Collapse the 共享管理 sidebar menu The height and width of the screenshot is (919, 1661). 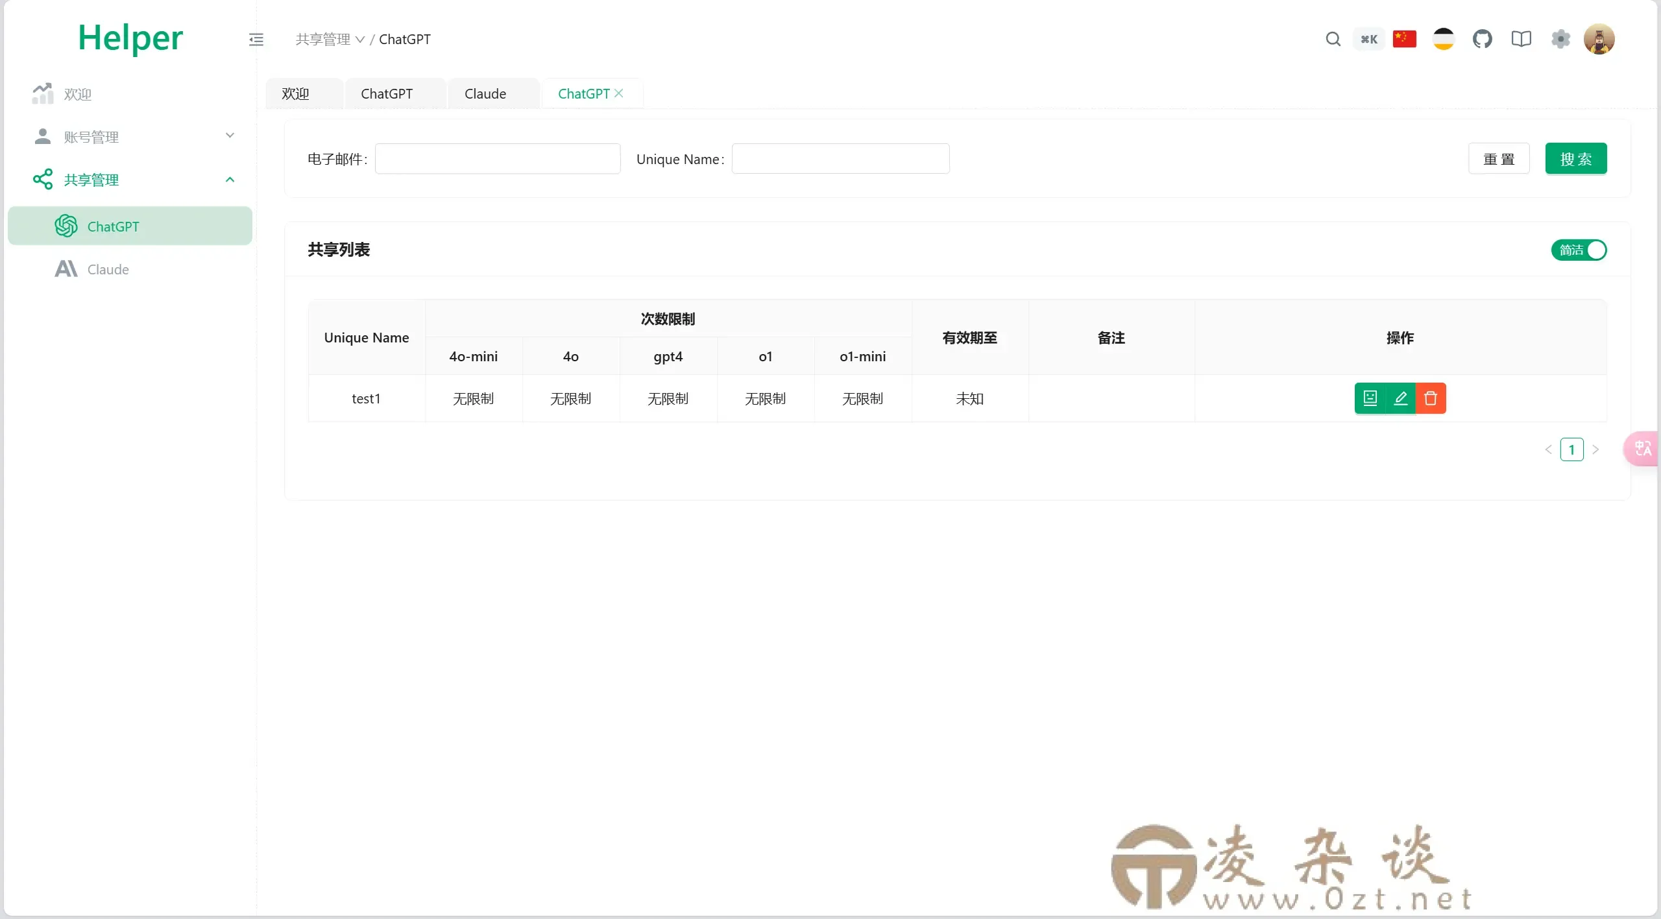[130, 180]
